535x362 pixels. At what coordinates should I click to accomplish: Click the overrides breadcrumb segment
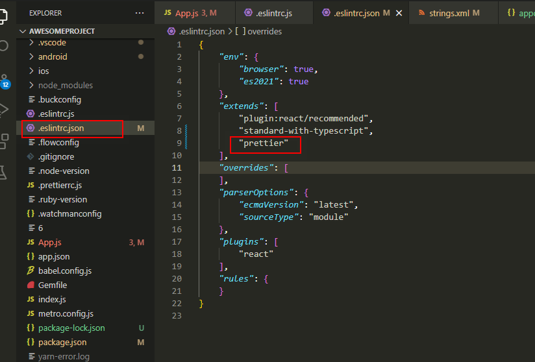tap(263, 31)
